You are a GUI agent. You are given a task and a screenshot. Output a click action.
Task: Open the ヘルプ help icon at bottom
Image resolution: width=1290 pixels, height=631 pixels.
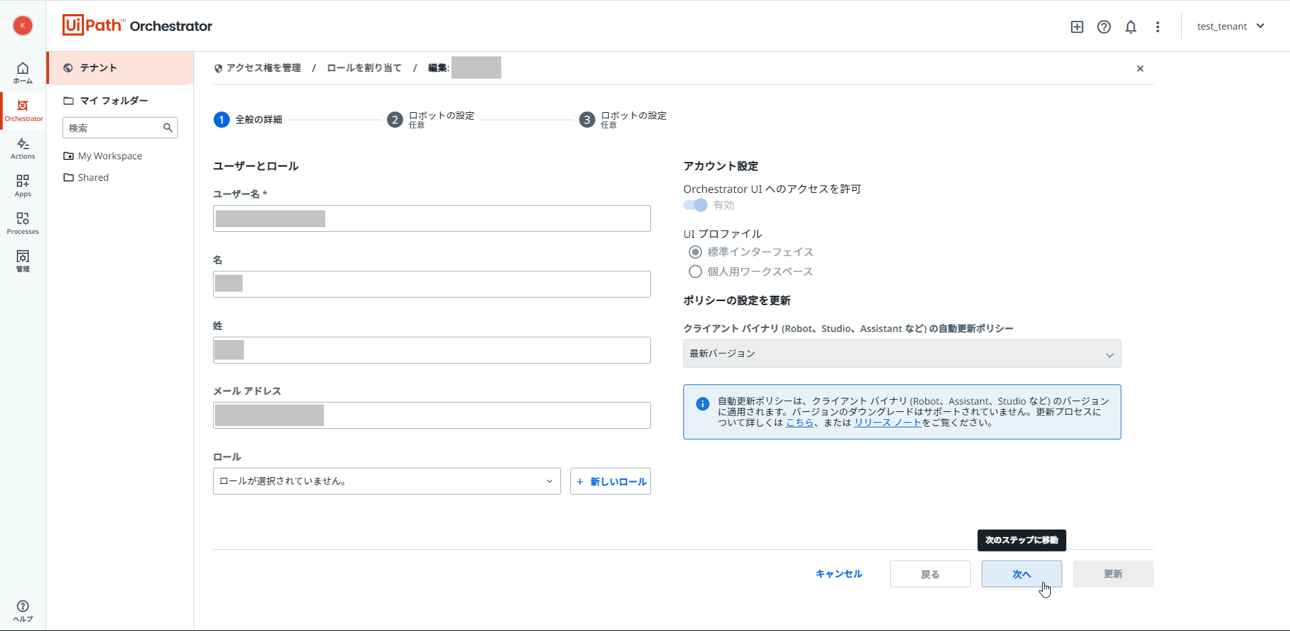coord(23,611)
